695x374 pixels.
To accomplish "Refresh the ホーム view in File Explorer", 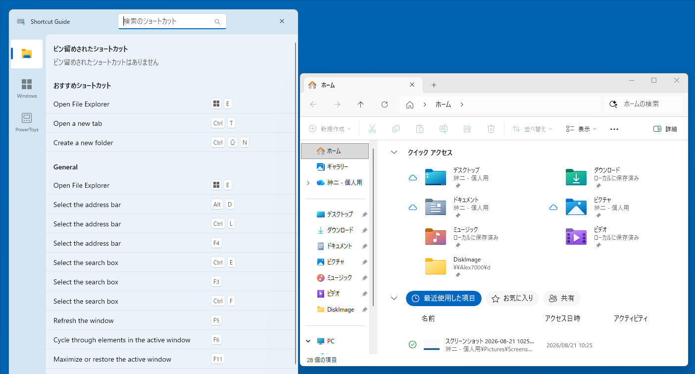I will [x=385, y=105].
